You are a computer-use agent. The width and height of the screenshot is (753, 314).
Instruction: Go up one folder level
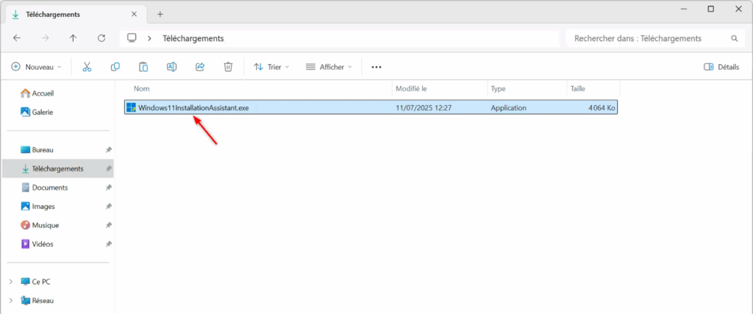[73, 38]
